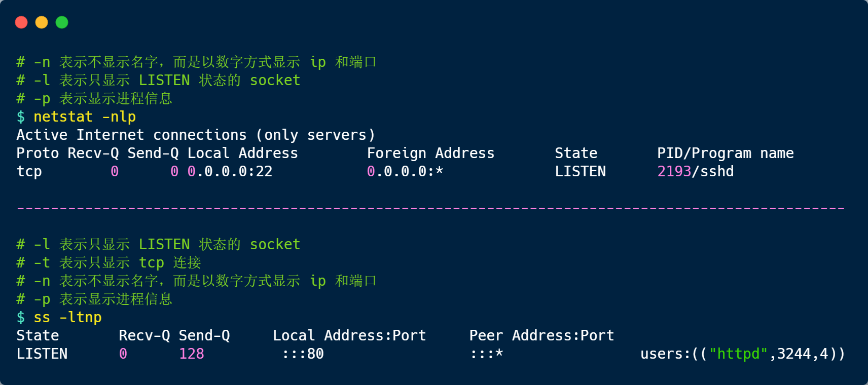Click the Local Address:Port column header
The height and width of the screenshot is (385, 868).
[349, 336]
